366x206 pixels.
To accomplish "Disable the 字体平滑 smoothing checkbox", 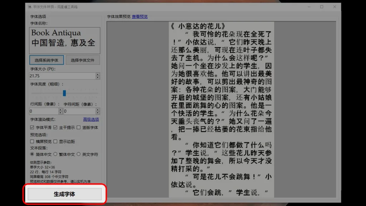I will 32,127.
